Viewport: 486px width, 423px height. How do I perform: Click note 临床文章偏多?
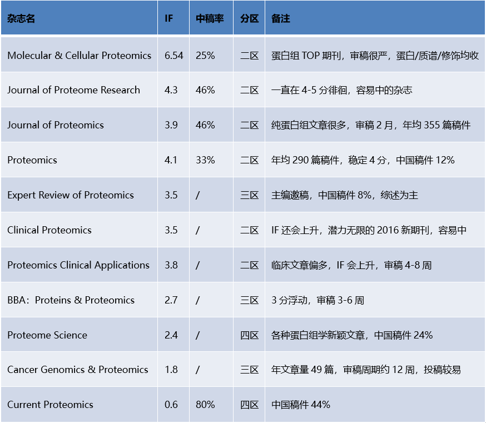[x=351, y=265]
